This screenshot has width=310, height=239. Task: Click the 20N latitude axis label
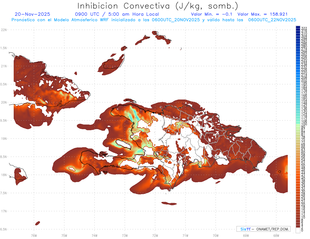click(x=4, y=102)
